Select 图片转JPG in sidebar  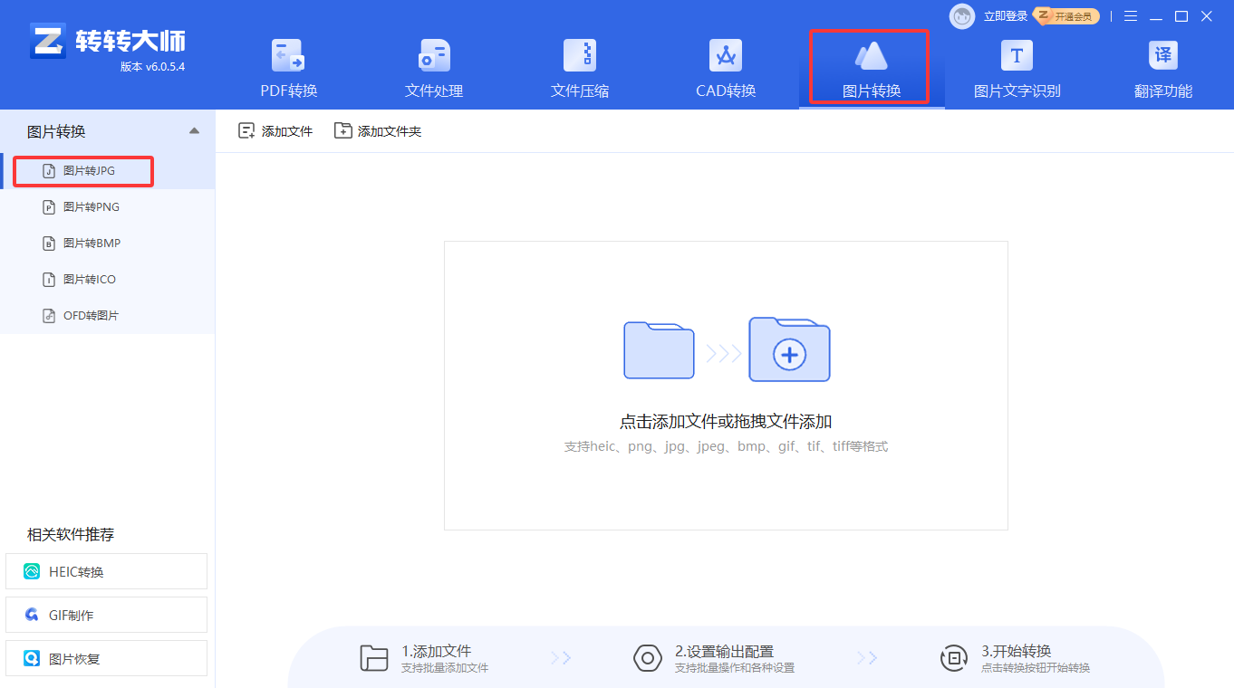(x=108, y=171)
